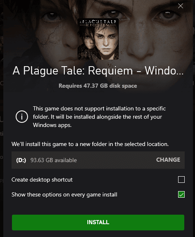Select the install location row
This screenshot has height=237, width=195.
[x=98, y=160]
